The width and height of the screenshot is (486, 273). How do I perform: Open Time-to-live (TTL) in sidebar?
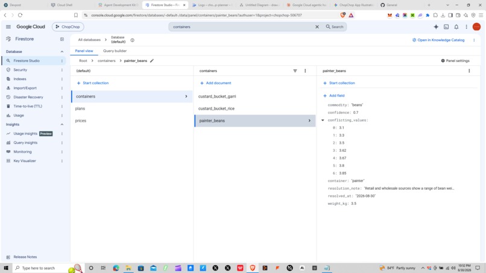pyautogui.click(x=28, y=106)
